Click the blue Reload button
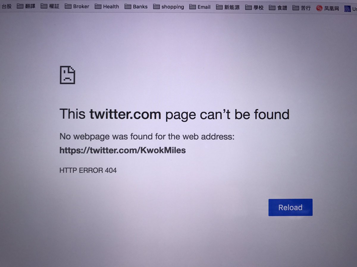 (290, 207)
